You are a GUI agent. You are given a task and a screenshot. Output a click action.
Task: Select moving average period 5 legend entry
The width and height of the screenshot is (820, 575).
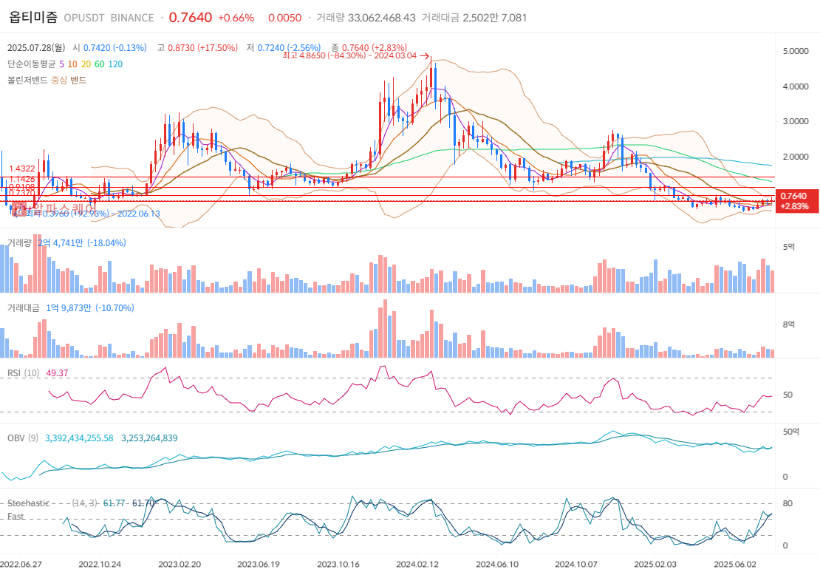coord(62,64)
